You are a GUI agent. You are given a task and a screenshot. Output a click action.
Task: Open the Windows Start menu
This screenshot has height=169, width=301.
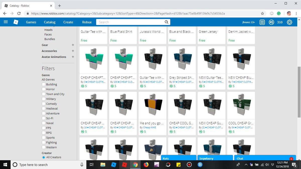coord(5,164)
